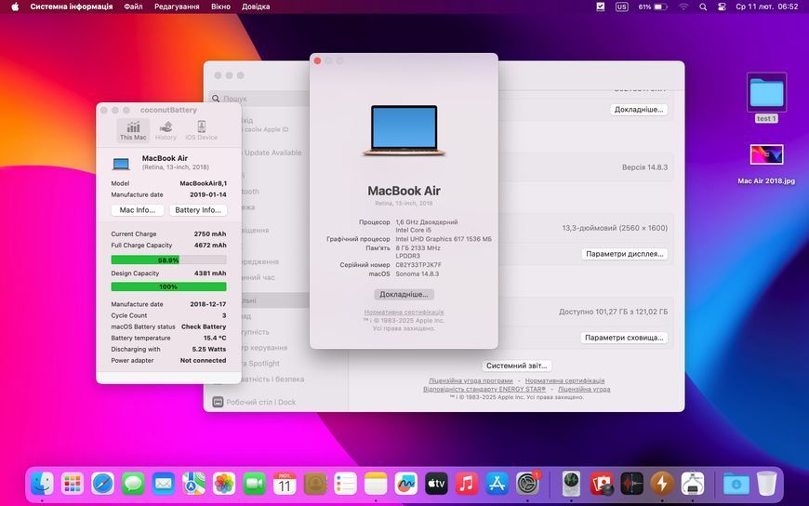The width and height of the screenshot is (809, 506).
Task: Open the Trash in Dock
Action: coord(767,484)
